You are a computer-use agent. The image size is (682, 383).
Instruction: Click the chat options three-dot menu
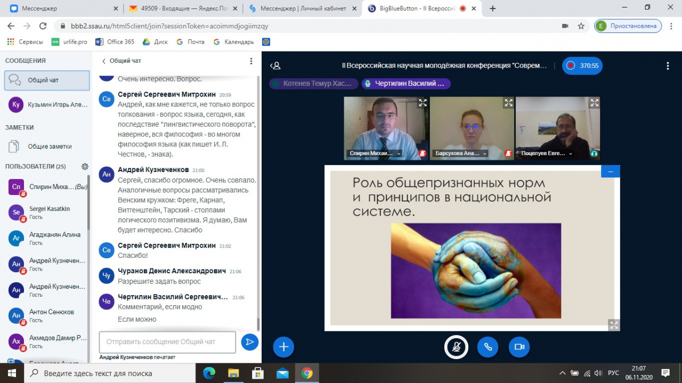(x=251, y=61)
